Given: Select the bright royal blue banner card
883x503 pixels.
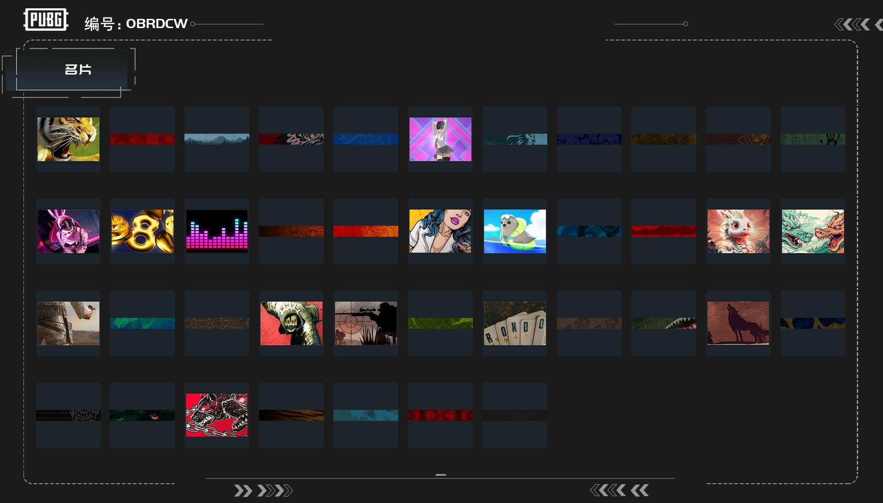Looking at the screenshot, I should (366, 139).
